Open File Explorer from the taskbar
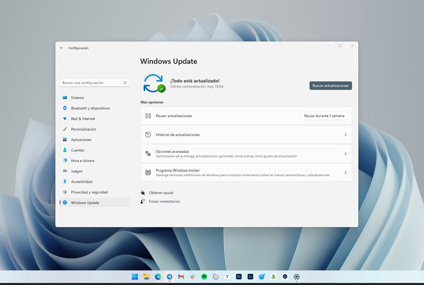 pos(146,276)
